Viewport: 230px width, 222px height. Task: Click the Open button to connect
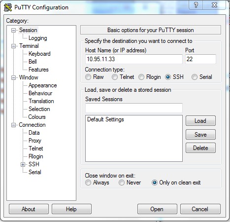pyautogui.click(x=157, y=209)
